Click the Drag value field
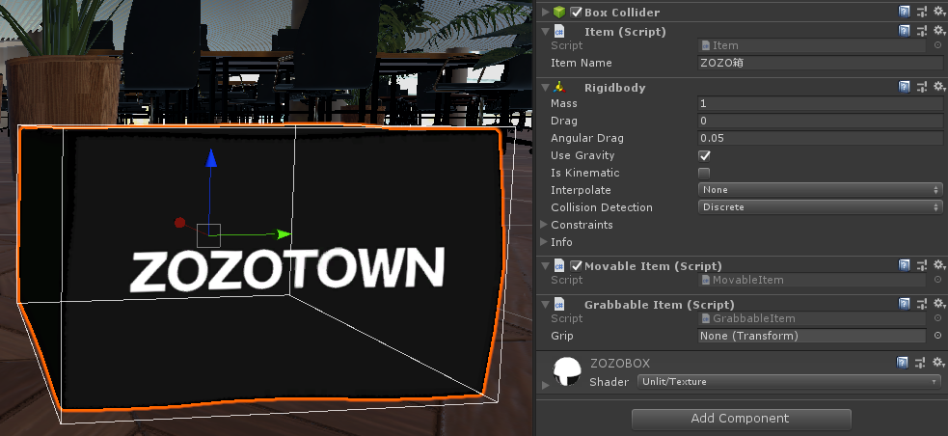The height and width of the screenshot is (436, 948). [x=821, y=121]
